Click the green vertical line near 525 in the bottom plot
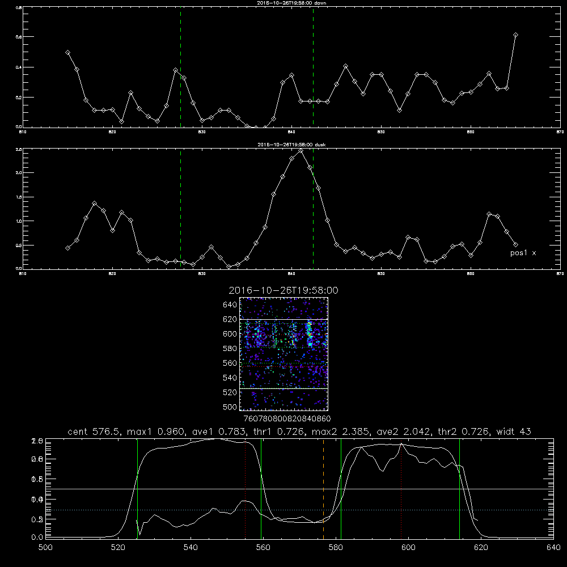The height and width of the screenshot is (567, 567). click(x=137, y=489)
